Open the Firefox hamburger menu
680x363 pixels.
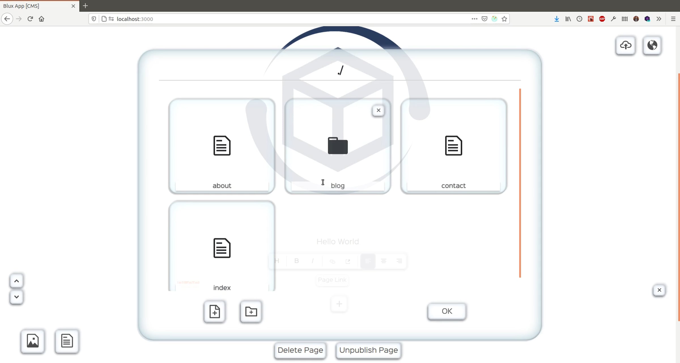pyautogui.click(x=673, y=19)
